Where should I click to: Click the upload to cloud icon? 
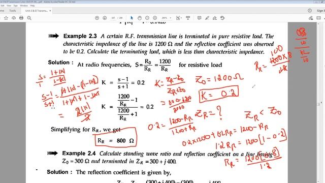(14, 18)
